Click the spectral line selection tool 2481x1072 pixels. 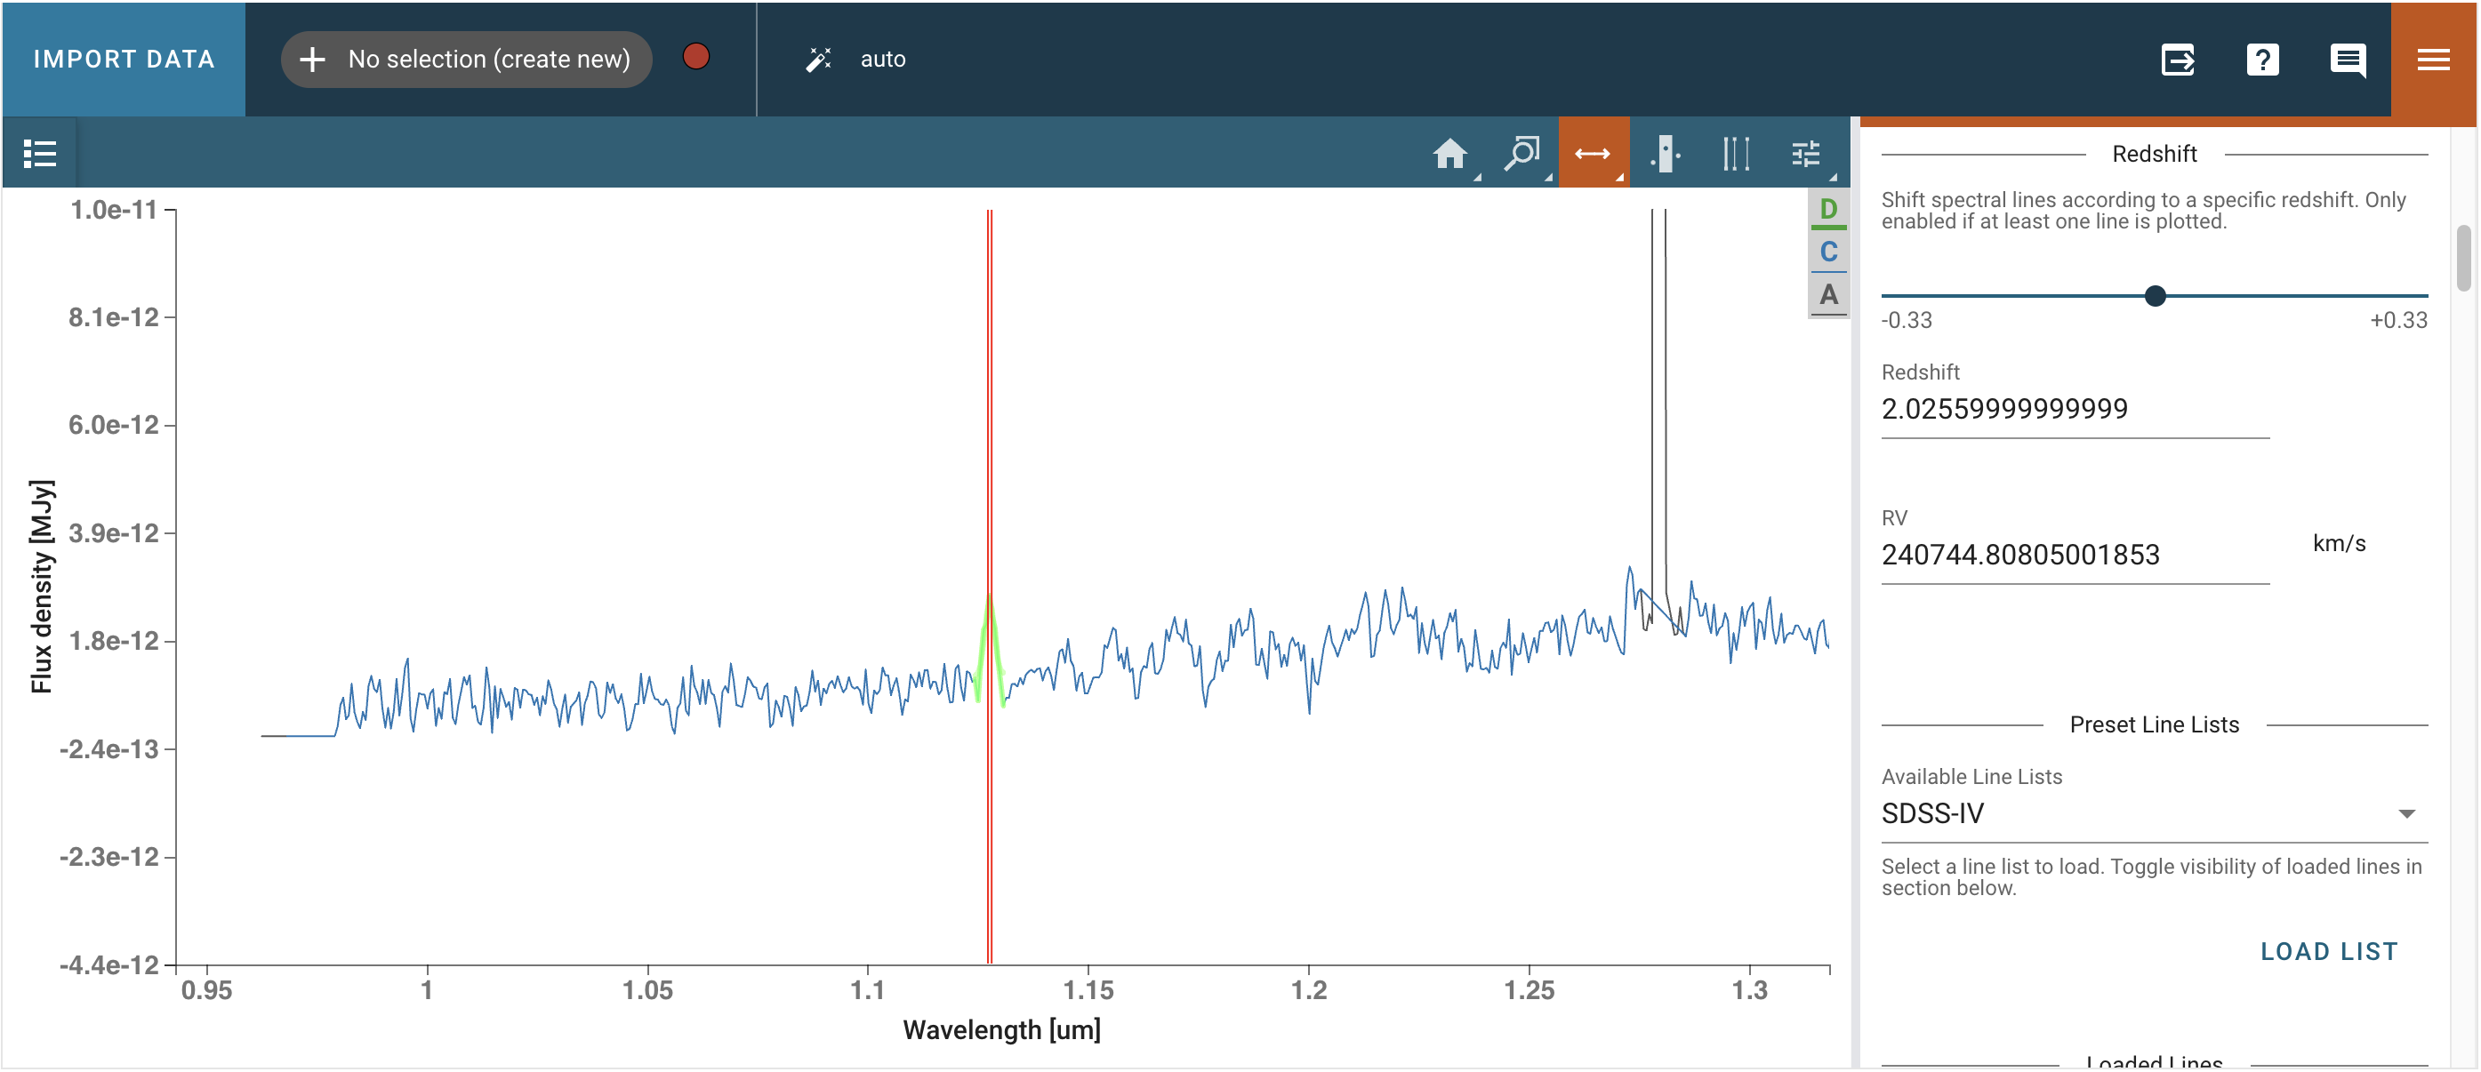1735,153
